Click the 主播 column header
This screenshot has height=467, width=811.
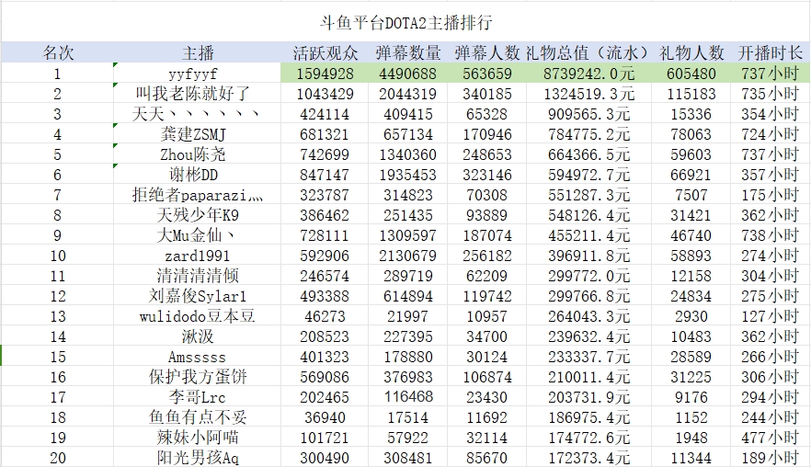(198, 52)
